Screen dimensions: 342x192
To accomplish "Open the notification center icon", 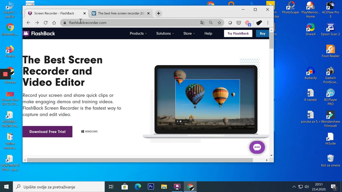I will [x=333, y=187].
